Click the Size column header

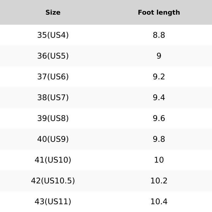(x=53, y=12)
